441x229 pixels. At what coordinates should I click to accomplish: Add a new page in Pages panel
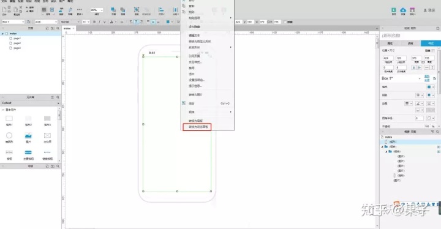click(x=47, y=28)
